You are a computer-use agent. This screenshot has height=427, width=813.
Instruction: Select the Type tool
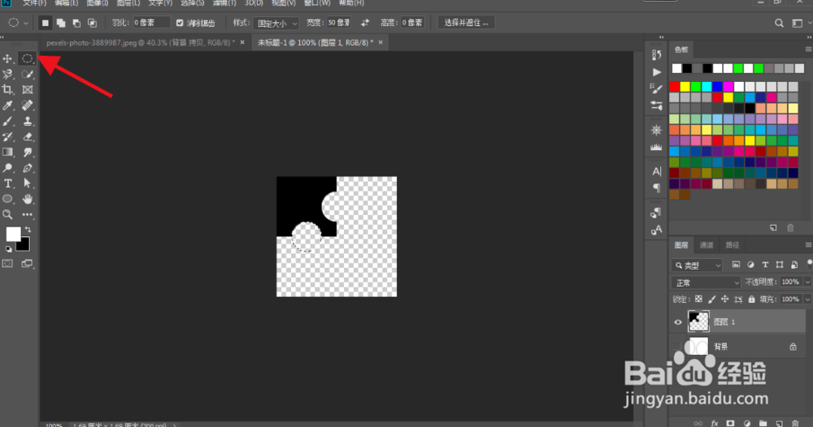[x=8, y=183]
